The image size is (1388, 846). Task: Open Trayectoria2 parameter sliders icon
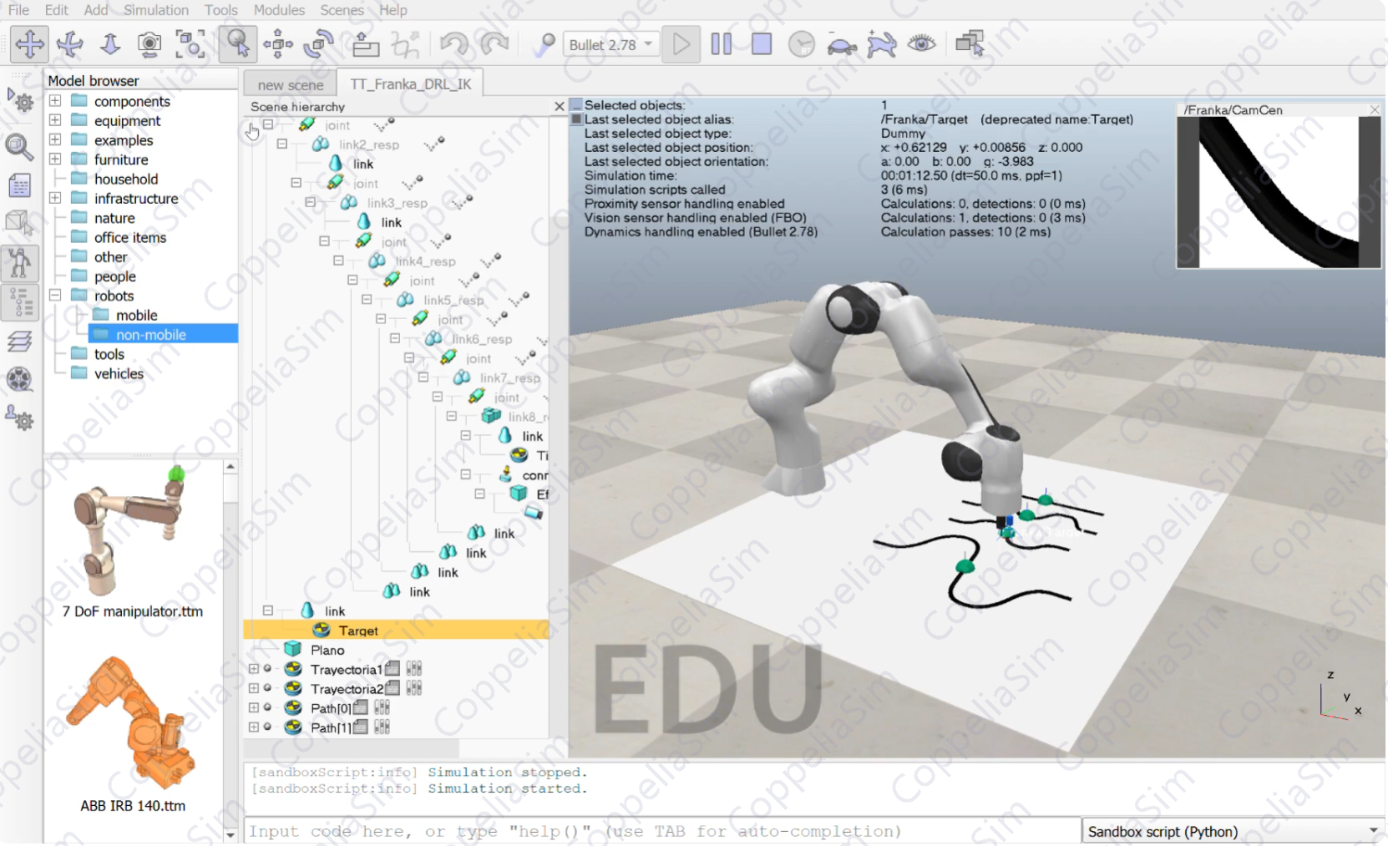pyautogui.click(x=413, y=688)
